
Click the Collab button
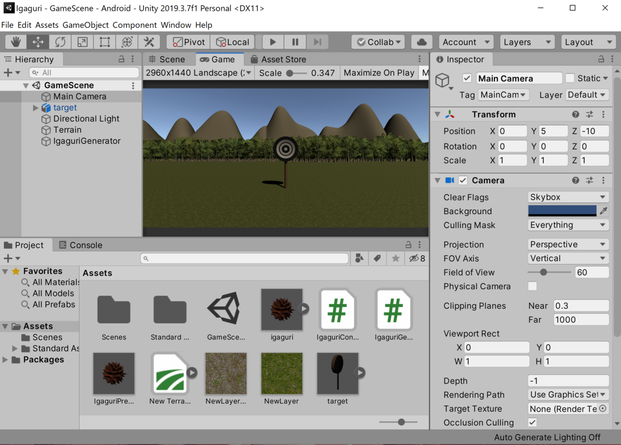[379, 42]
